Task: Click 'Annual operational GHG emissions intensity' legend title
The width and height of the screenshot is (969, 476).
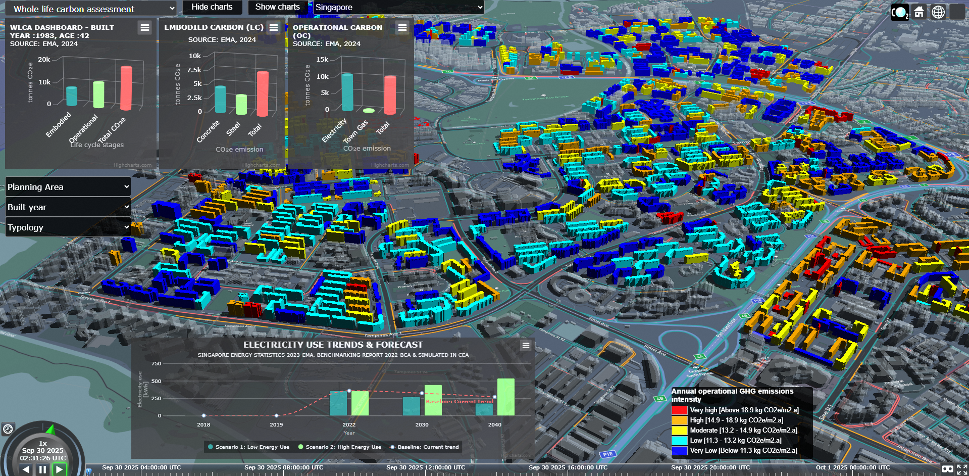Action: pyautogui.click(x=732, y=395)
